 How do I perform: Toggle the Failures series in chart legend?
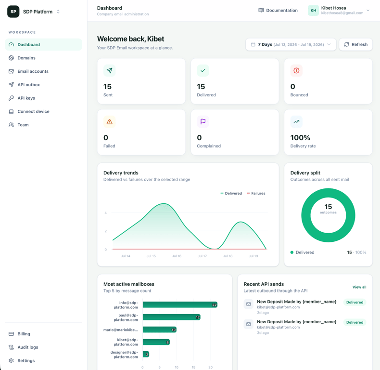(256, 193)
